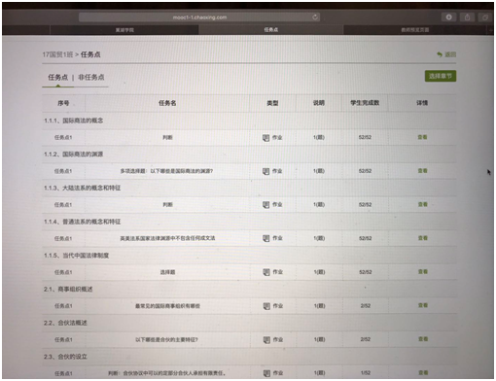The image size is (496, 381).
Task: Click 查看 for the 2.2 task row
Action: [x=423, y=339]
